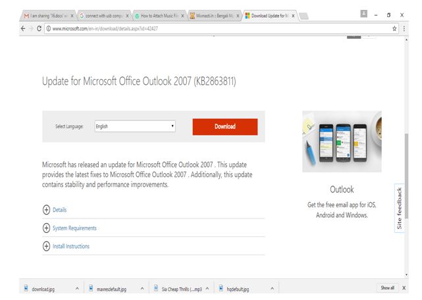The width and height of the screenshot is (422, 300).
Task: Switch to the Gmail 'I am sharing' tab
Action: tap(47, 16)
